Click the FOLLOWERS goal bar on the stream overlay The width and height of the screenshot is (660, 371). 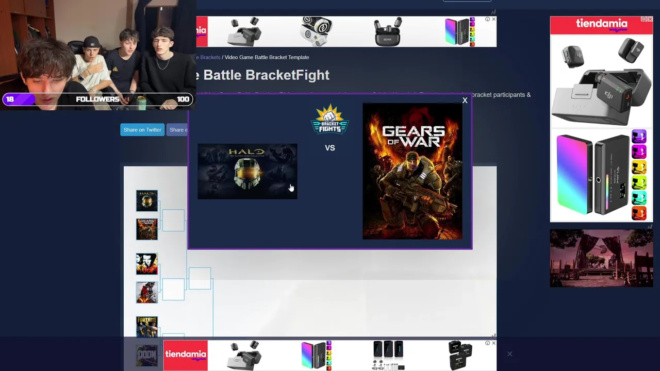(x=97, y=99)
